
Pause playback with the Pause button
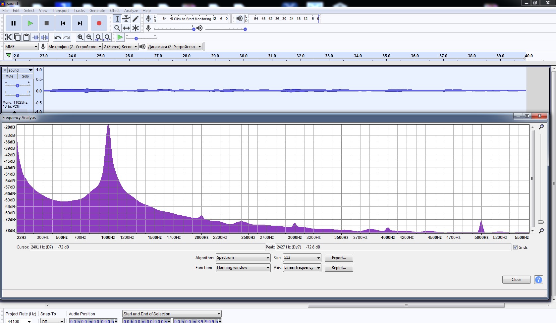[14, 23]
